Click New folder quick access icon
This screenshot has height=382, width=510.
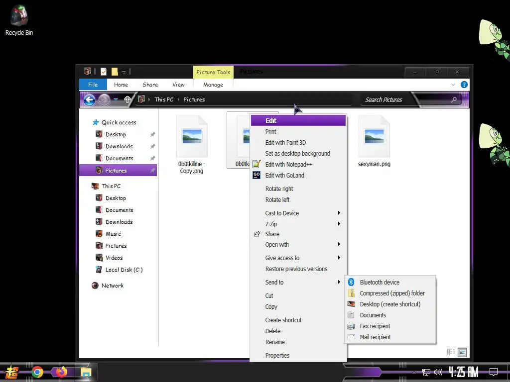coord(115,72)
